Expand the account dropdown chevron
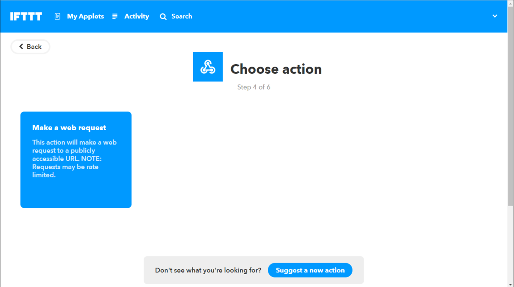Viewport: 514px width, 287px height. point(495,16)
